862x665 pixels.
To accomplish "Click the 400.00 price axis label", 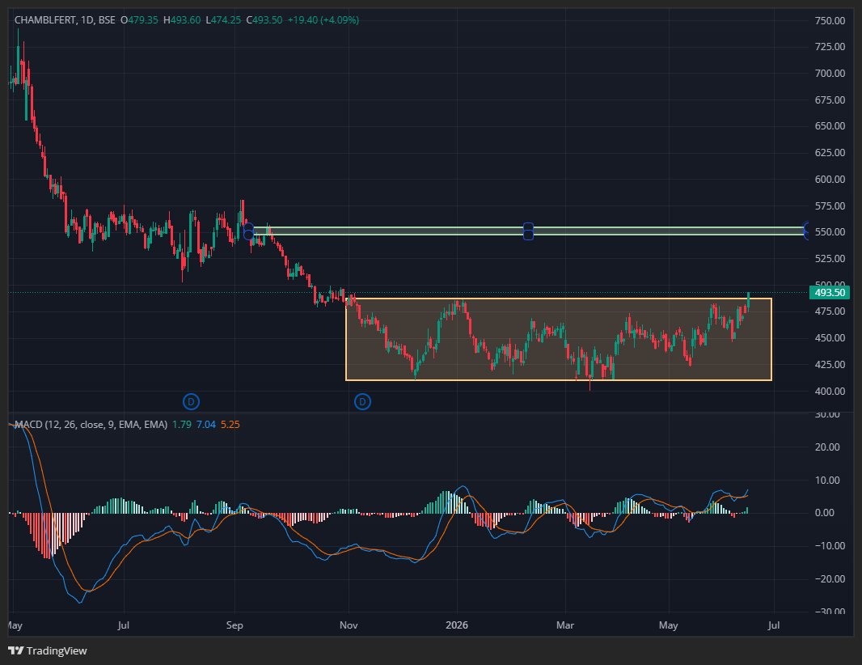I will [x=830, y=391].
